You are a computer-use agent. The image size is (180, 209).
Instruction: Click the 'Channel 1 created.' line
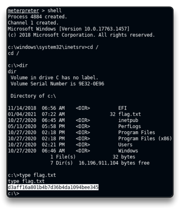click(33, 23)
